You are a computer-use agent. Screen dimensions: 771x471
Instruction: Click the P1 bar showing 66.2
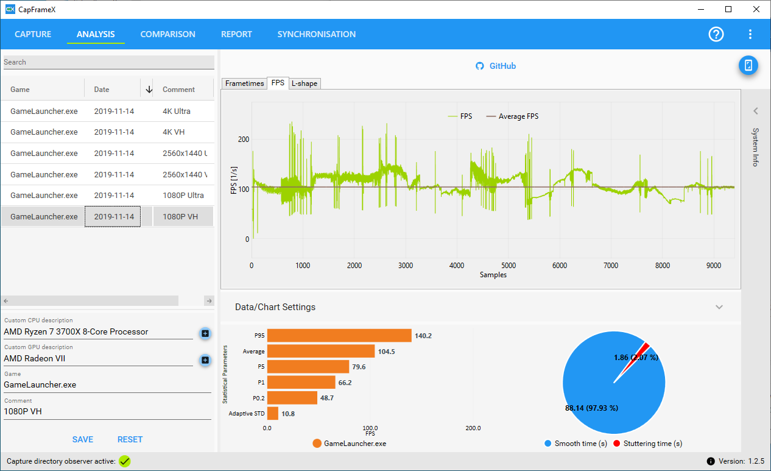point(301,382)
